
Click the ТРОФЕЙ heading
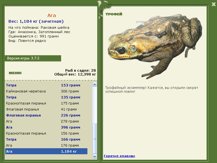click(x=114, y=14)
